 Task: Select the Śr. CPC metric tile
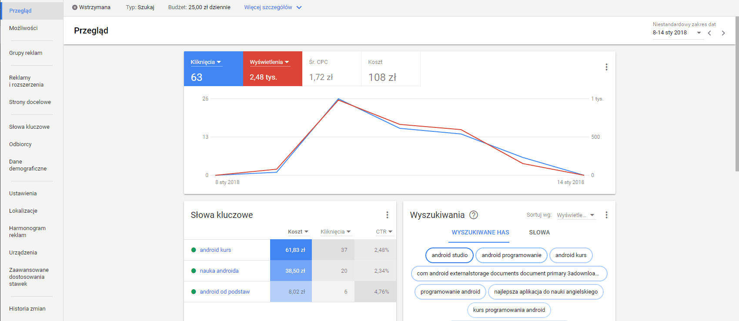tap(332, 69)
